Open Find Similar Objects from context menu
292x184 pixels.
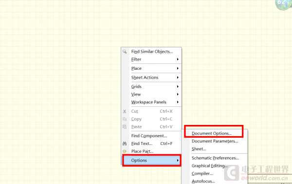pyautogui.click(x=151, y=52)
